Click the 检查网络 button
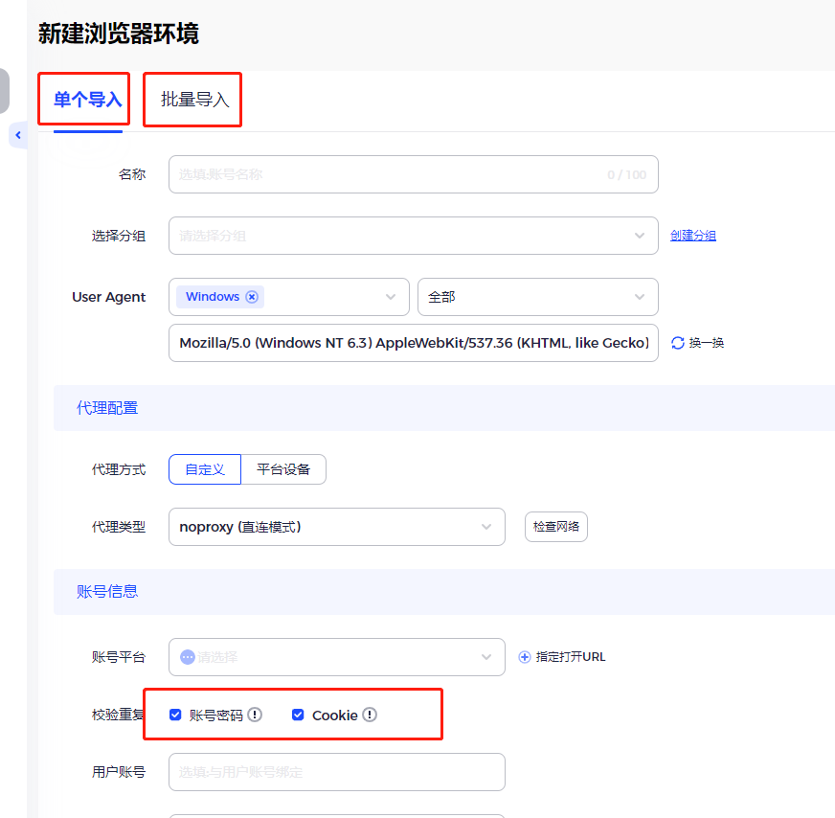The width and height of the screenshot is (835, 818). coord(556,527)
